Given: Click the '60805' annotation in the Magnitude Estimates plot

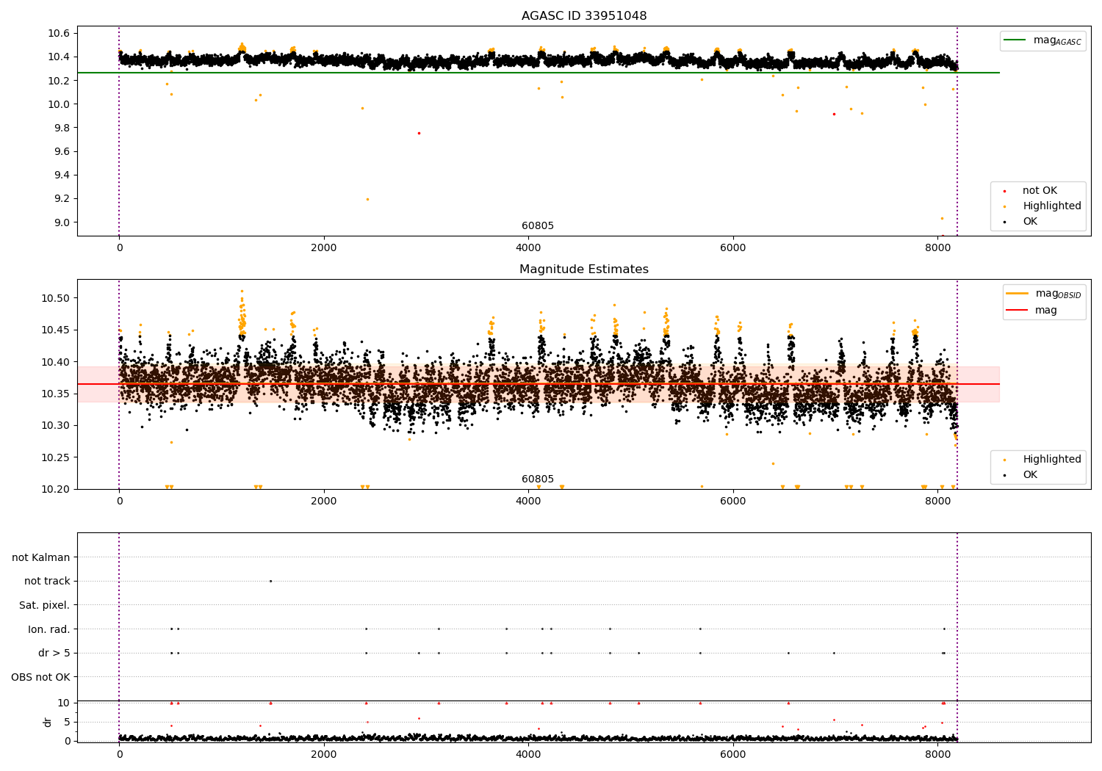Looking at the screenshot, I should [538, 479].
